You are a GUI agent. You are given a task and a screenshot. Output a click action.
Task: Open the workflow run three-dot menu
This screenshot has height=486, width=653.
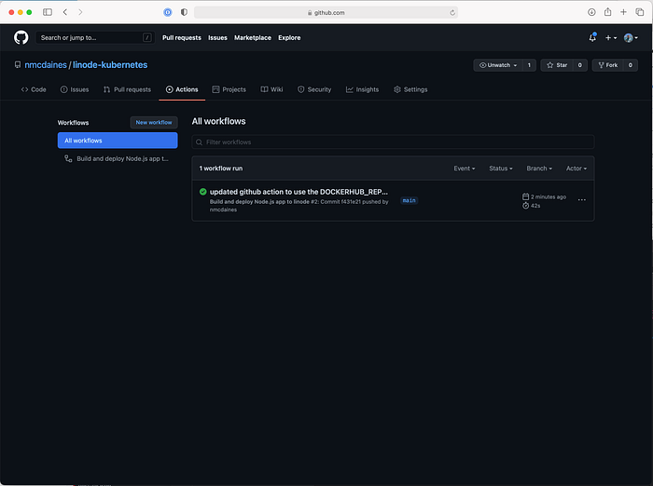(x=582, y=200)
